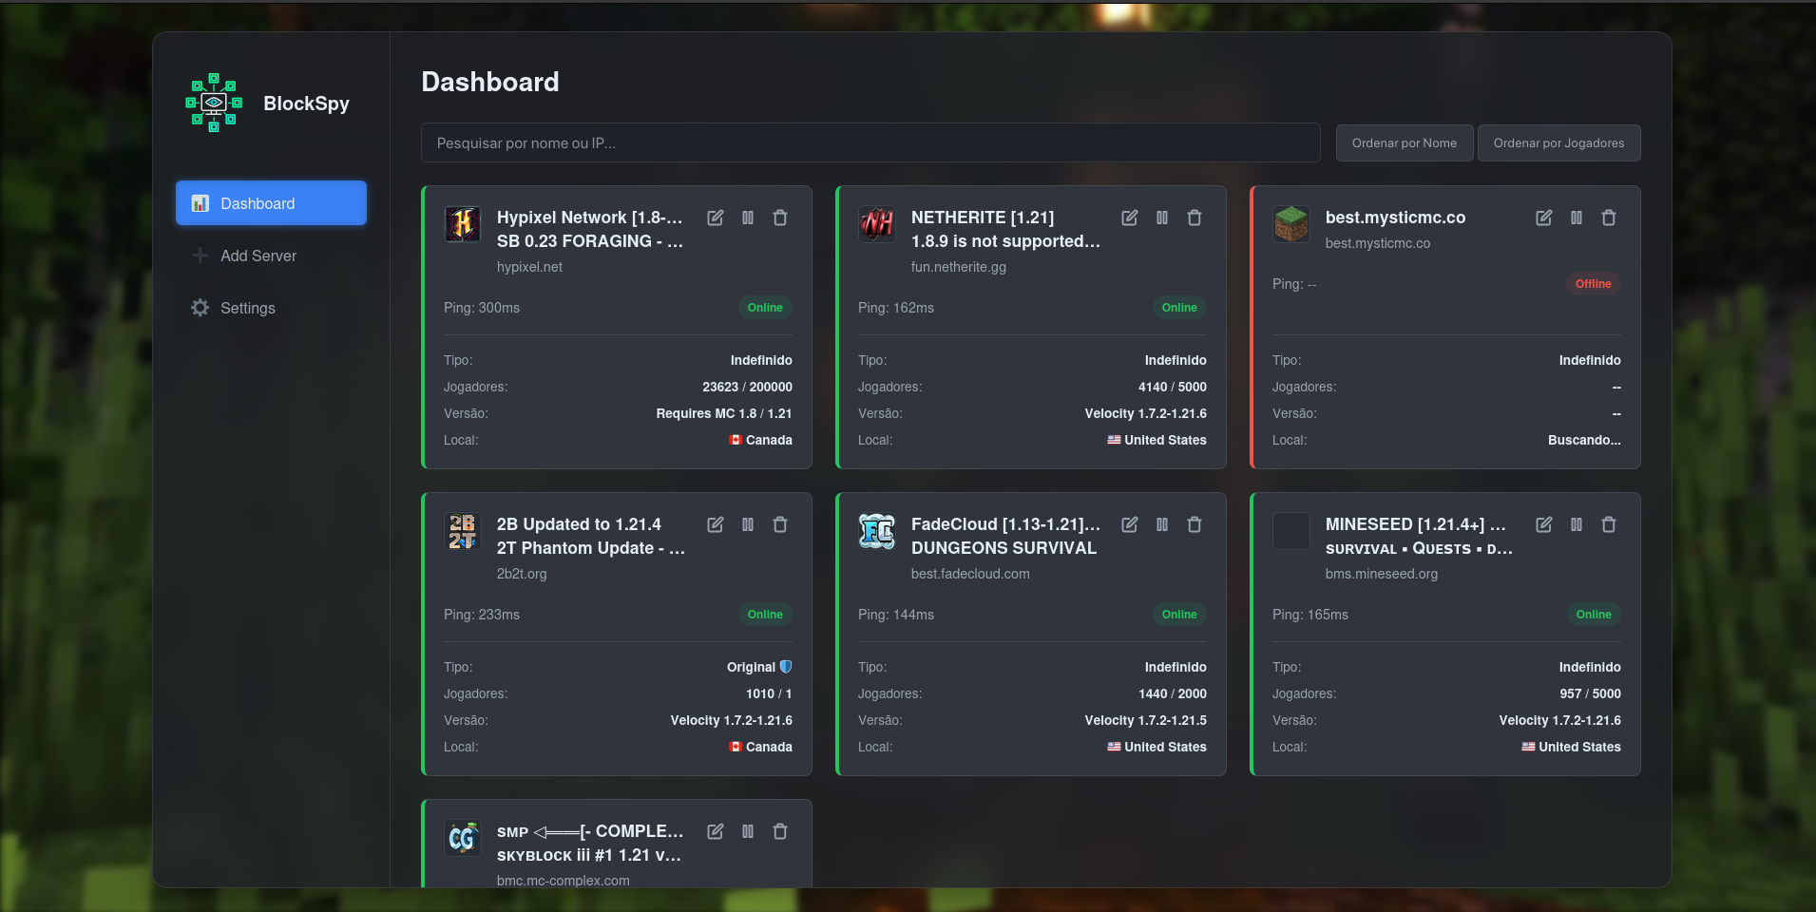
Task: Pause monitoring for FadeCloud
Action: coord(1162,524)
